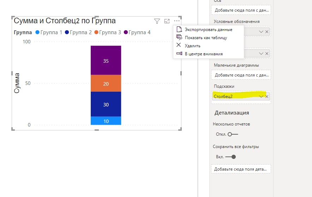Screen dimensions: 312x197
Task: Select Экспортировать данные from the context menu
Action: point(208,30)
